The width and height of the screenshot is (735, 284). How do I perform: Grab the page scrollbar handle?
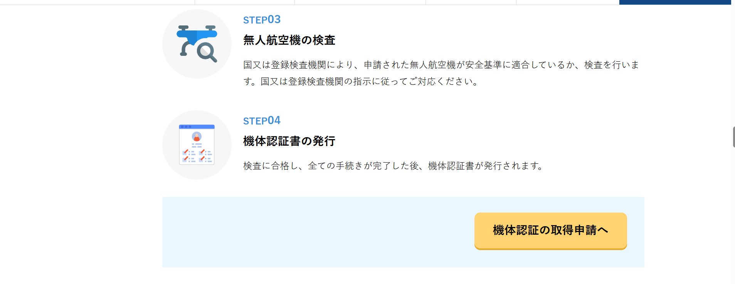[733, 137]
